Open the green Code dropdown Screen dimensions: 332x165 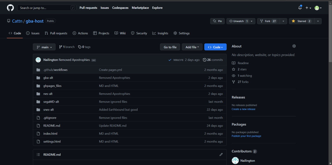tap(215, 47)
